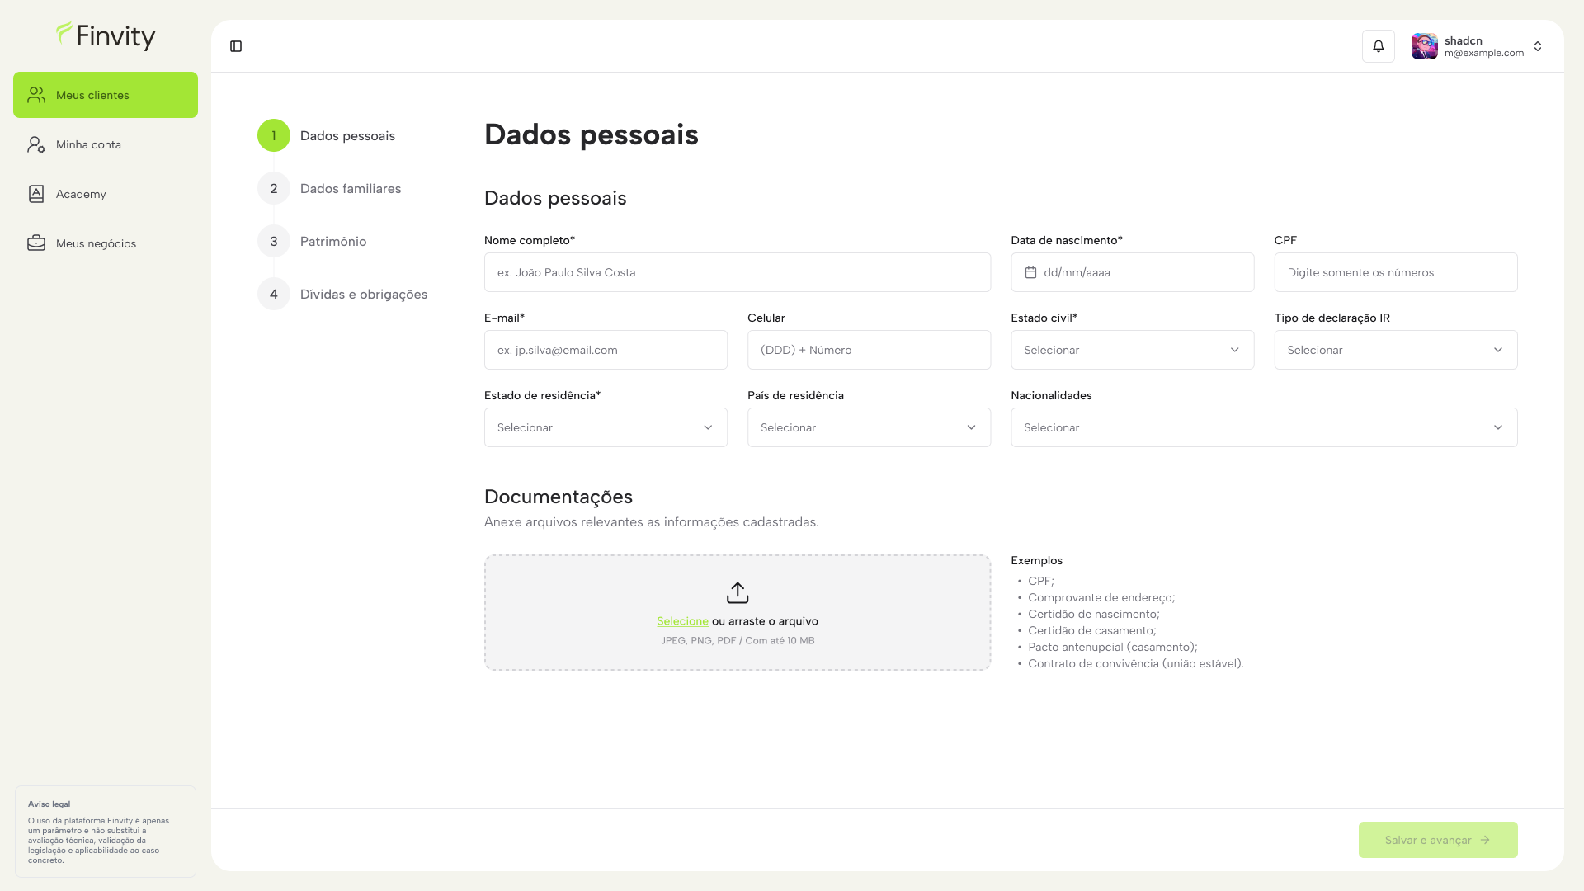Click the Meus negócios briefcase icon

click(36, 243)
